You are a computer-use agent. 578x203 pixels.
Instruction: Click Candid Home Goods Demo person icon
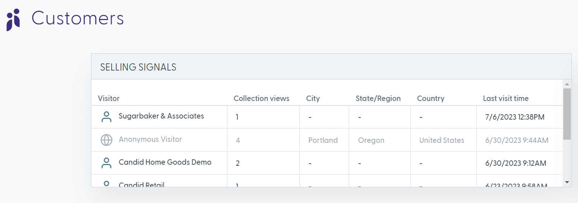point(106,163)
